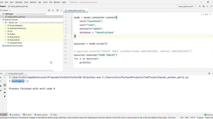Select the TekProject root folder

[9, 14]
